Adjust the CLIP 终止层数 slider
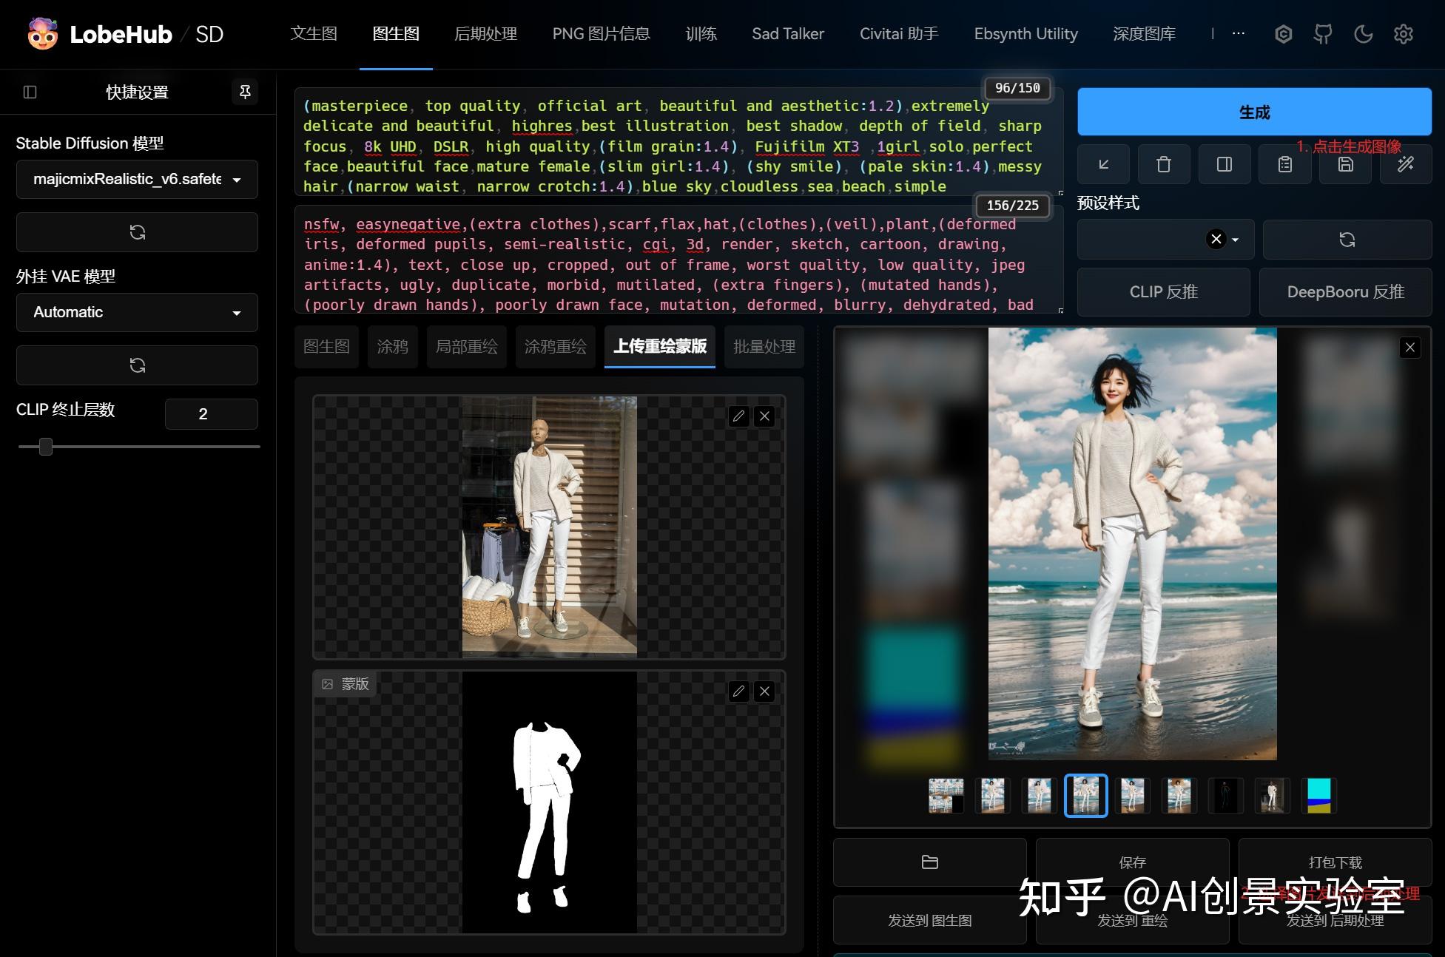Screen dimensions: 1445x957 coord(46,447)
